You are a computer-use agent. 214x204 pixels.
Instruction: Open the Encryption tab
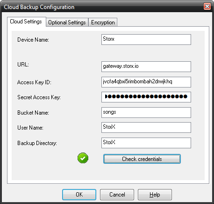pos(103,22)
